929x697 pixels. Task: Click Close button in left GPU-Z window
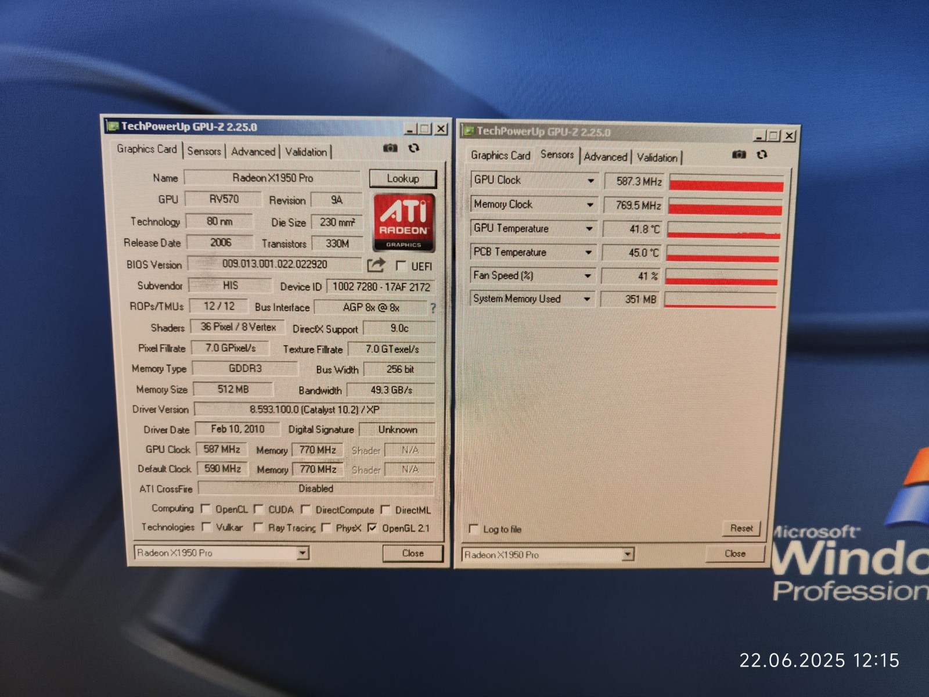(413, 553)
